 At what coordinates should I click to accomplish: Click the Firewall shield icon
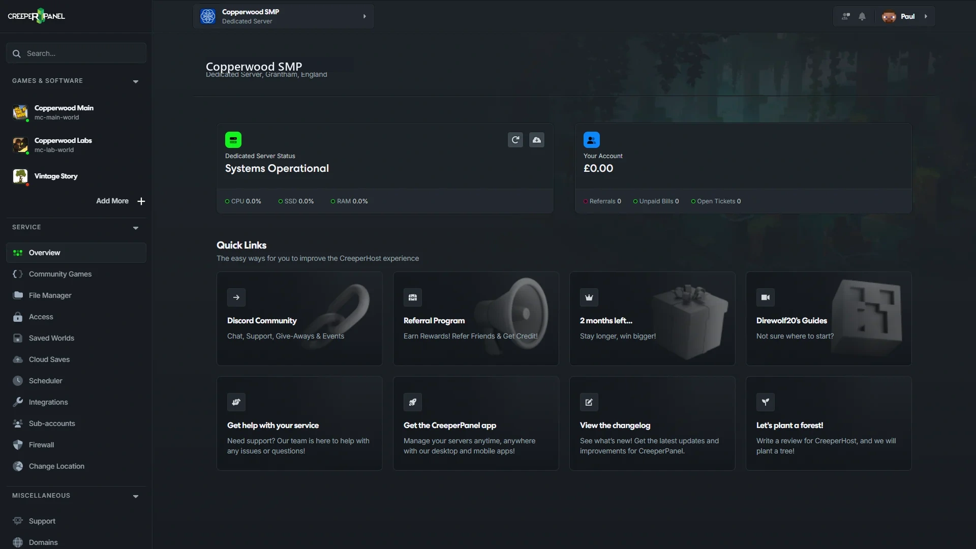18,445
